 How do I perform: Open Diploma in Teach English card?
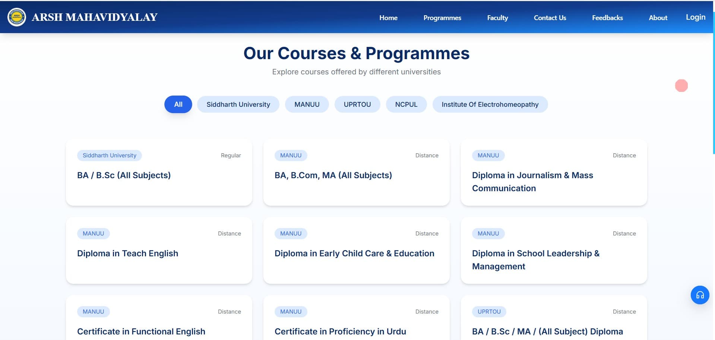point(159,250)
